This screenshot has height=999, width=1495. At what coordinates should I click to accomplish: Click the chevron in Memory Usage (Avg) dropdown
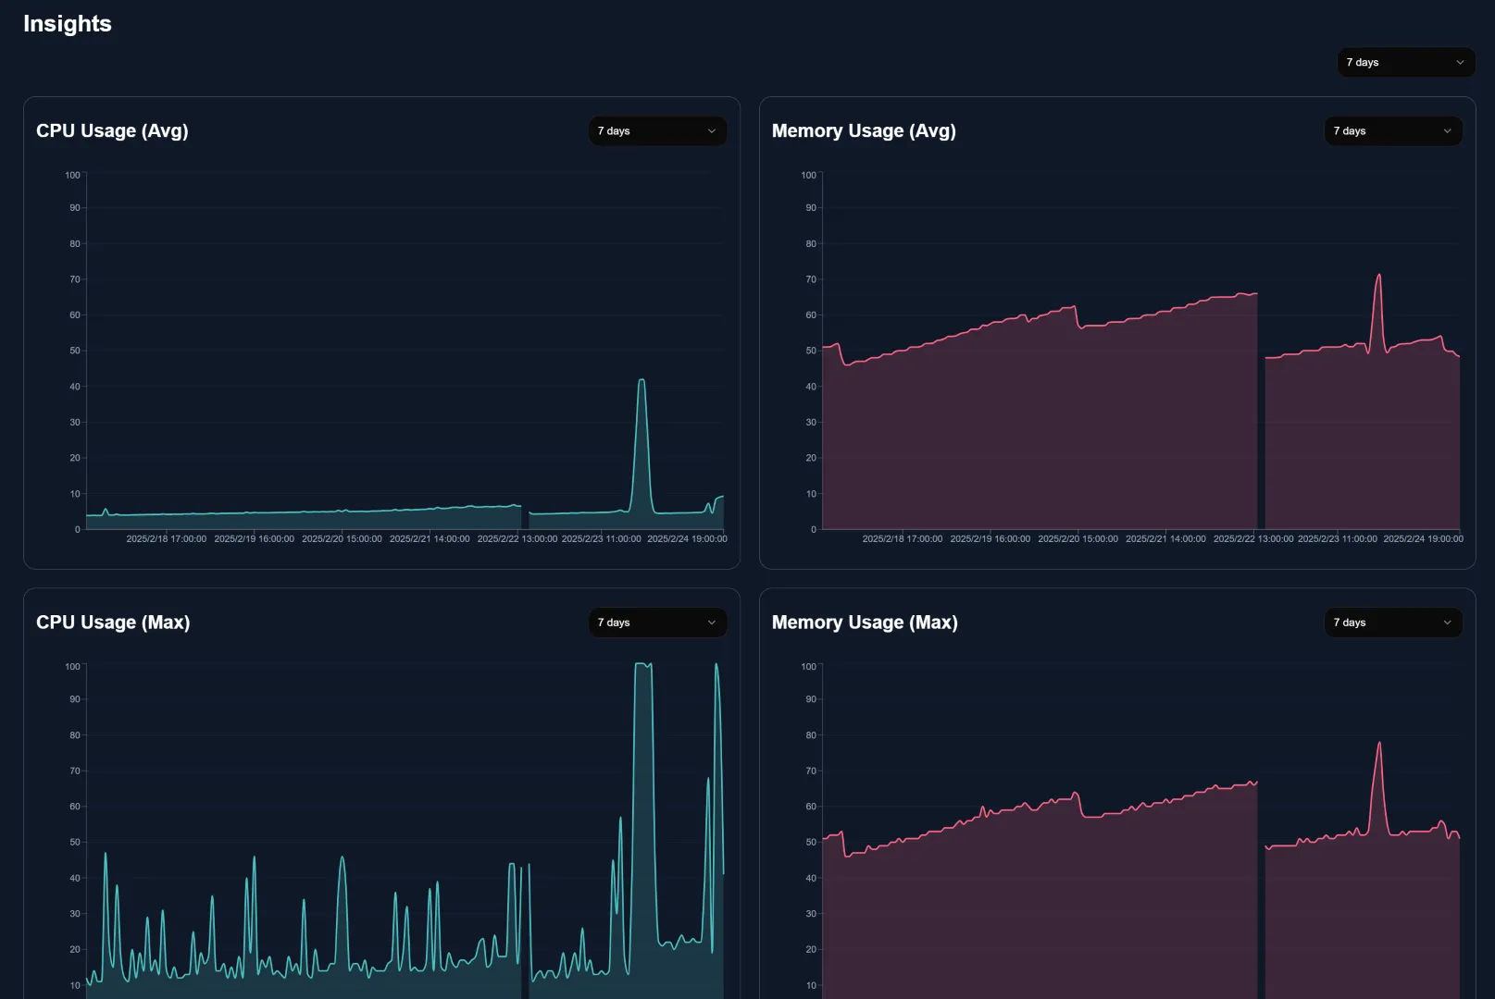[1447, 130]
